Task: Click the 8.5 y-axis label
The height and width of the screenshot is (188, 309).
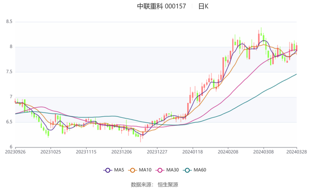Action: [x=9, y=22]
